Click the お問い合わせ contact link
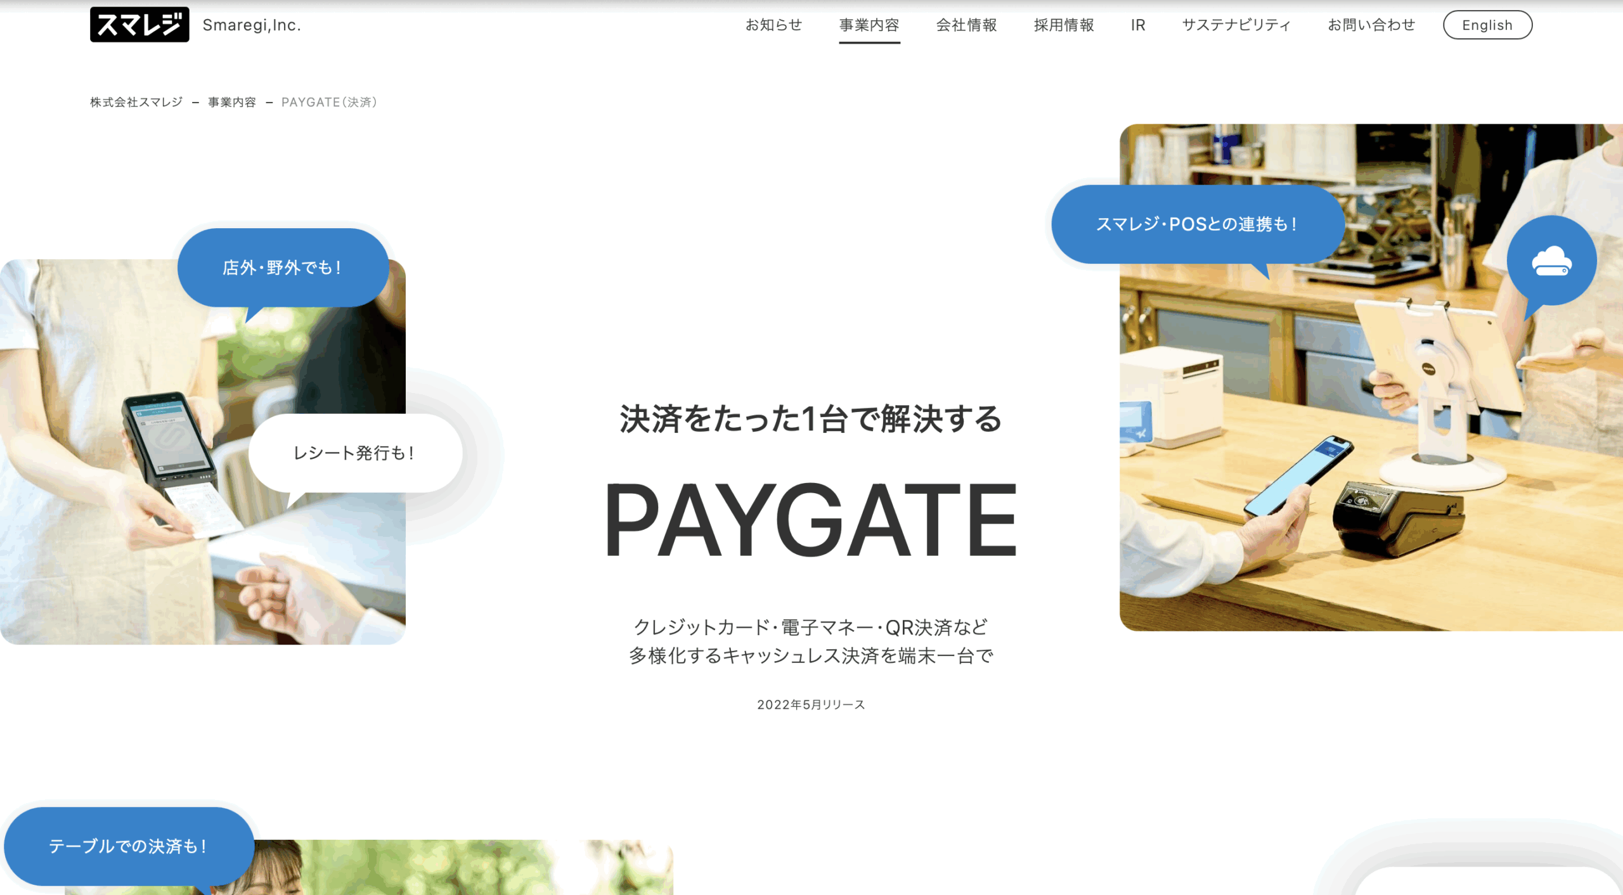Screen dimensions: 1623x895 [x=1371, y=25]
